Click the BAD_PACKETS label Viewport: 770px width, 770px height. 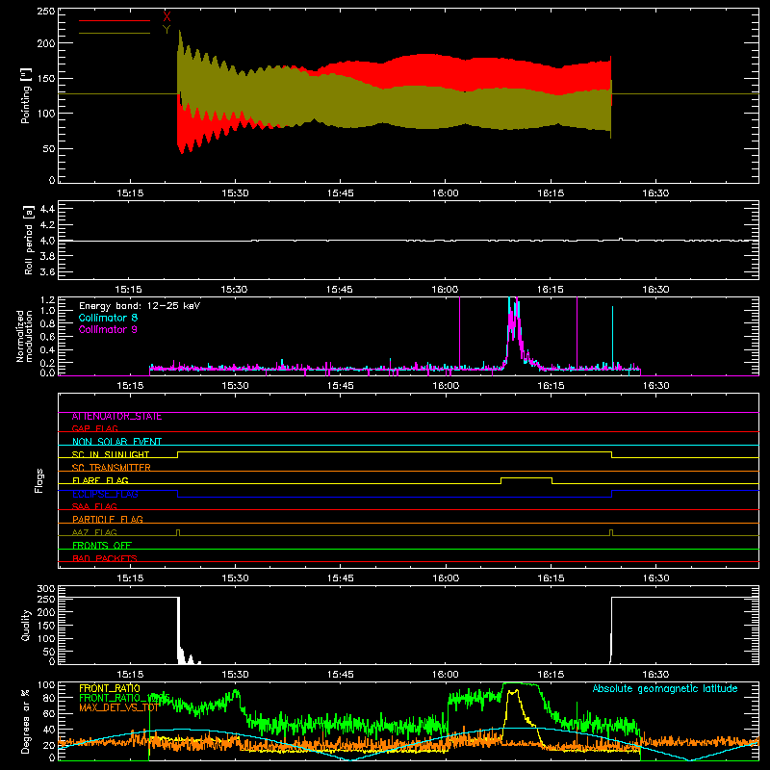[x=105, y=558]
